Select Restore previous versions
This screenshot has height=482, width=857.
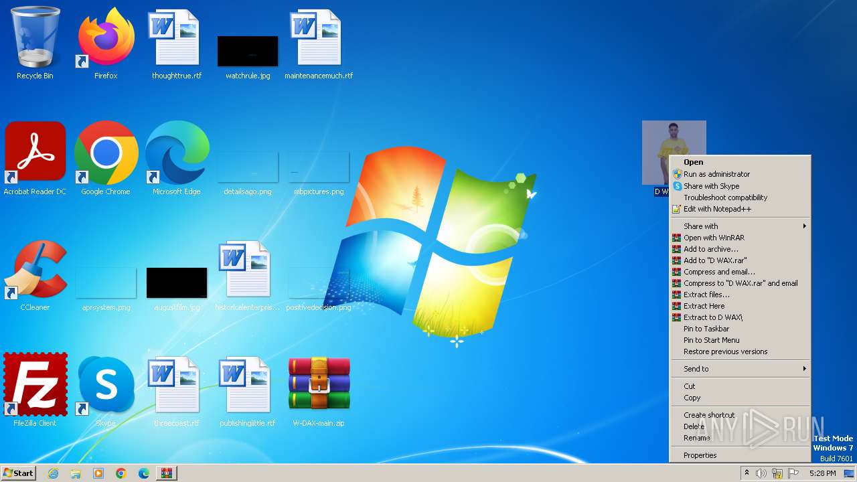(740, 351)
